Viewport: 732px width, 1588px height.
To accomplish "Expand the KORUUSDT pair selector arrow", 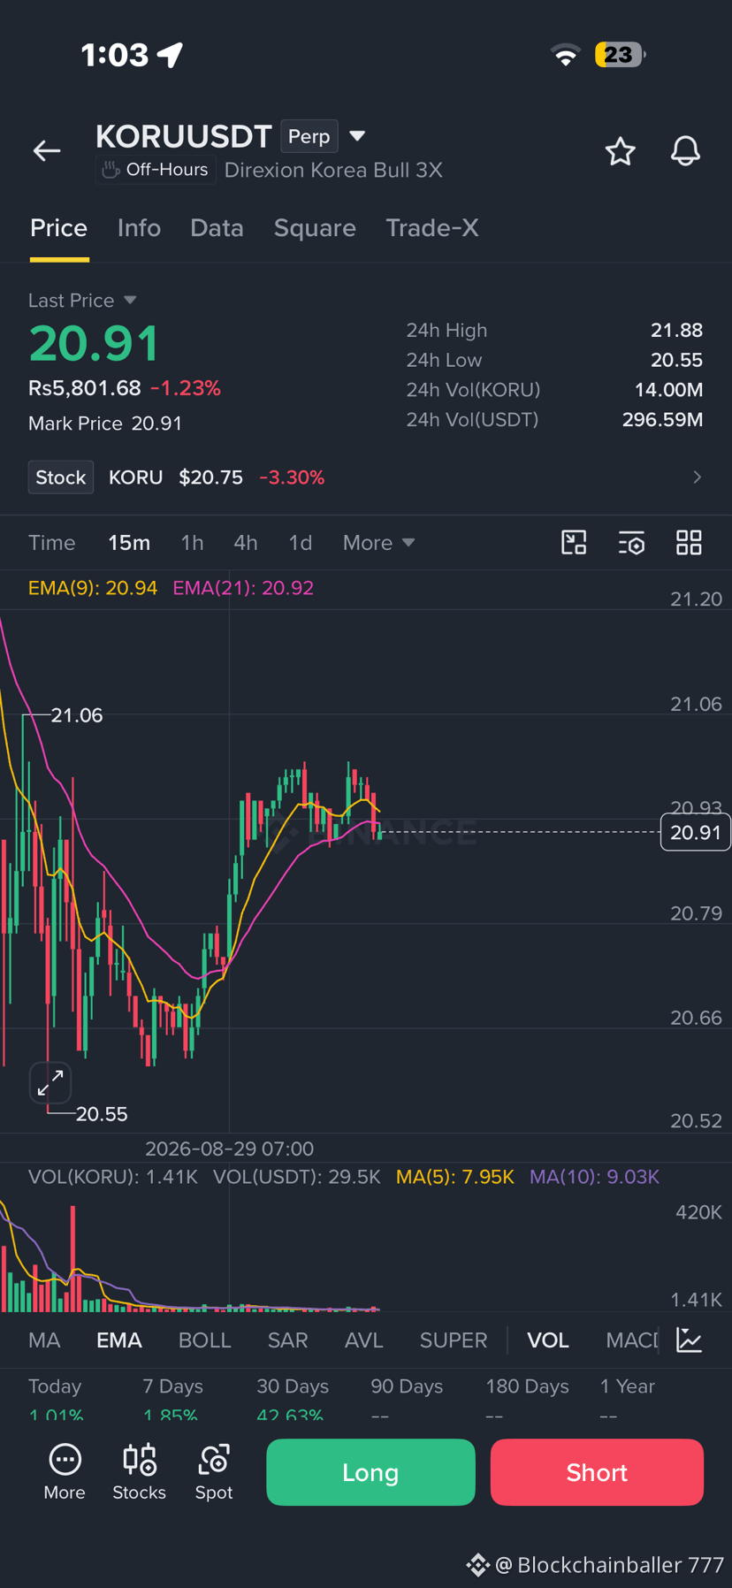I will 357,136.
